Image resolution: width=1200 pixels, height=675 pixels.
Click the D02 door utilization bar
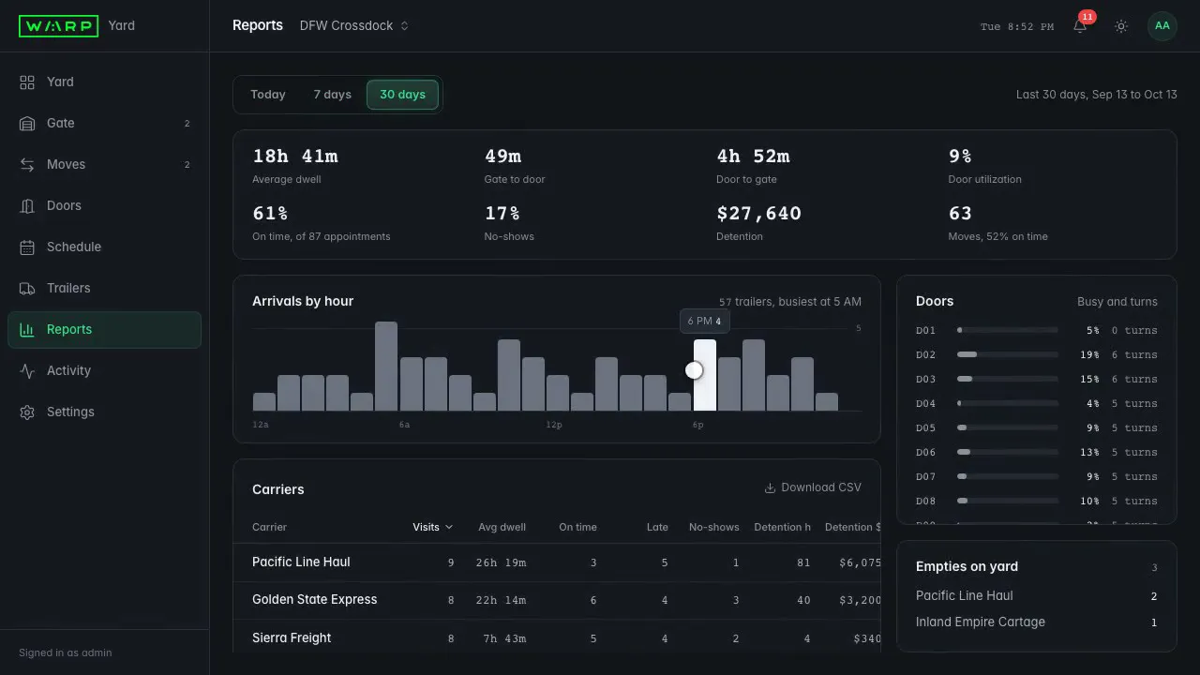click(1007, 354)
